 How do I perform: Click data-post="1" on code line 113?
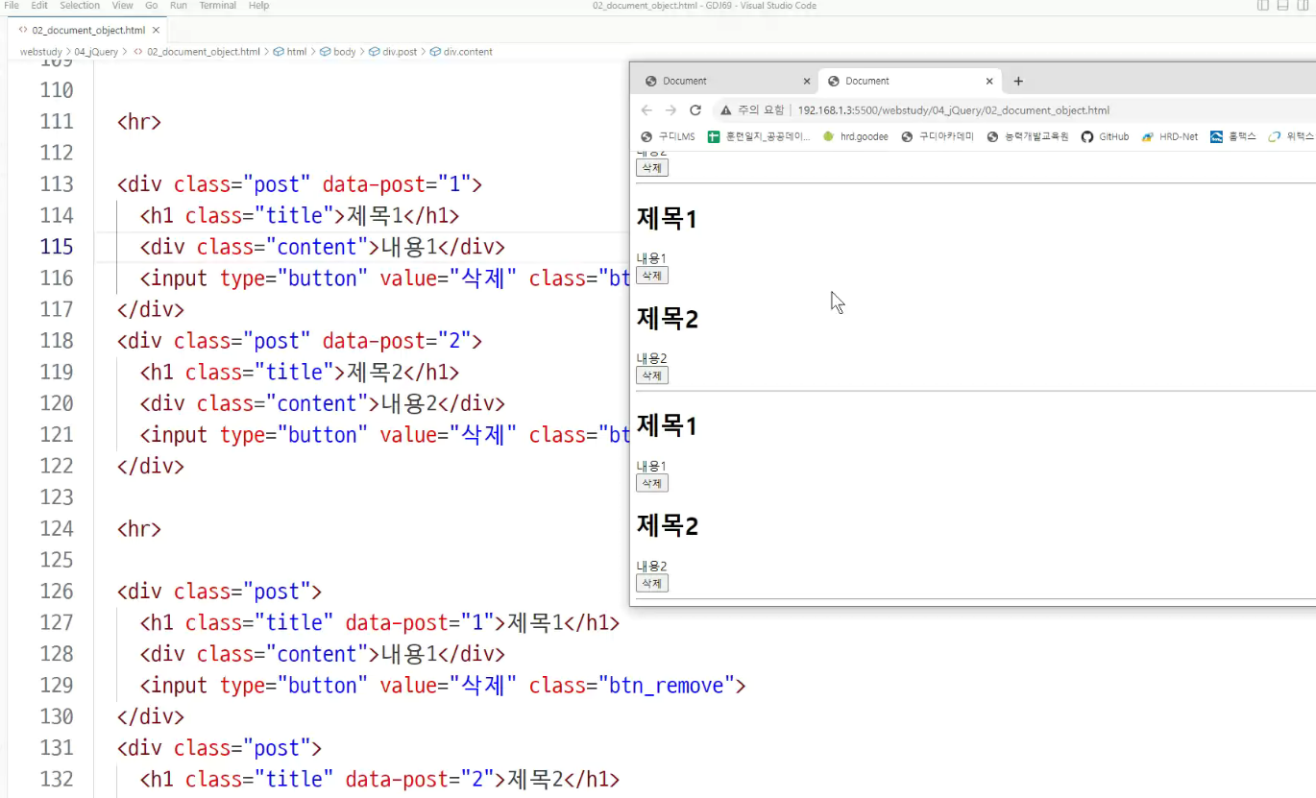(397, 184)
